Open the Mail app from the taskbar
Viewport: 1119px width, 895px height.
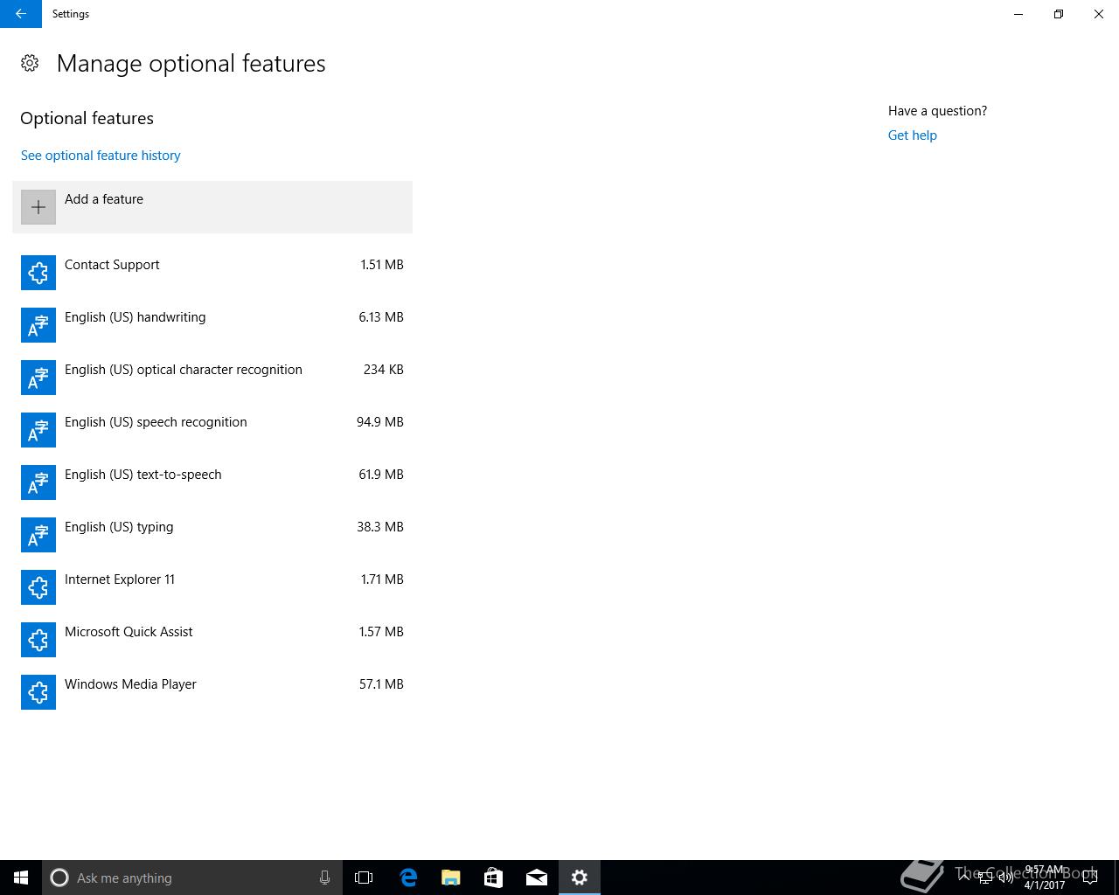point(537,878)
